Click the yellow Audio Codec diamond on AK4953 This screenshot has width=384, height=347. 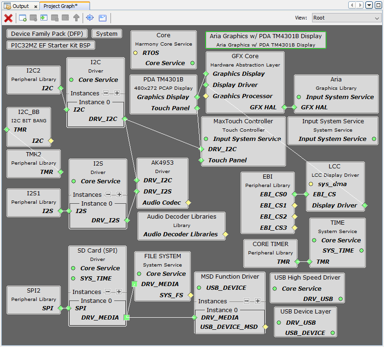pyautogui.click(x=188, y=203)
